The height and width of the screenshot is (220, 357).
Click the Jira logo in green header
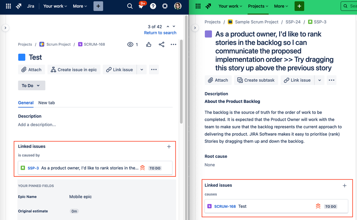click(208, 6)
